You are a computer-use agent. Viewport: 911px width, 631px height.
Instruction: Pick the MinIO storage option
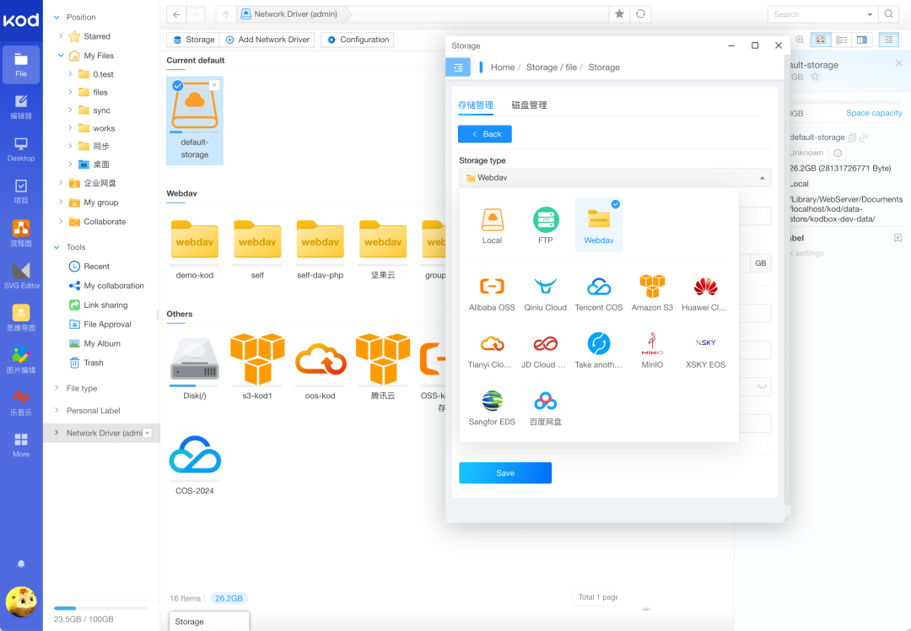coord(652,344)
